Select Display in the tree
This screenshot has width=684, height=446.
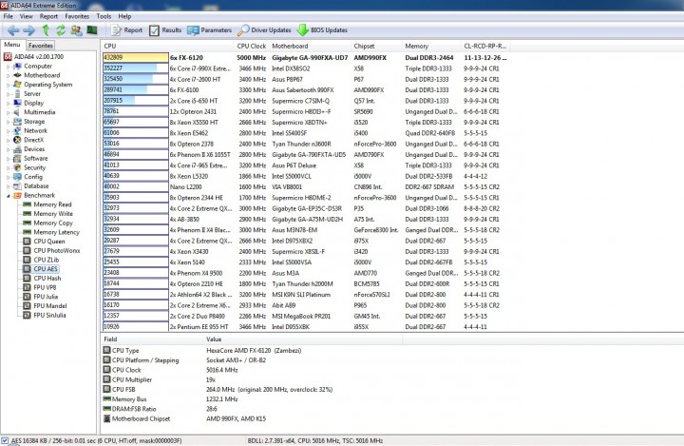point(33,103)
